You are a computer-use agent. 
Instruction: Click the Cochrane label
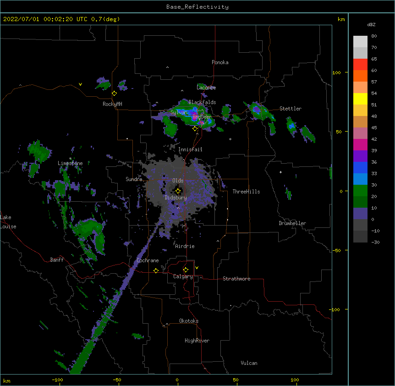pos(148,260)
